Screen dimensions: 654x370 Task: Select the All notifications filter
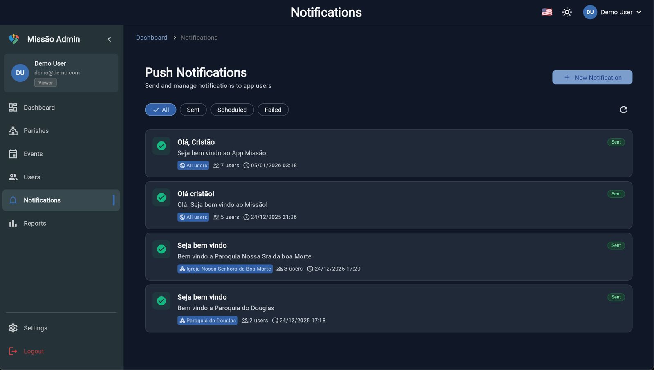[x=160, y=110]
